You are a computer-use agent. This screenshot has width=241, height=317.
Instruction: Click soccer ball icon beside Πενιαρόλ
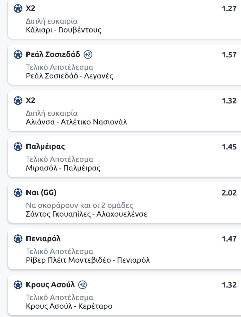click(18, 239)
